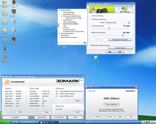Click the Core clock frequency slider handle
This screenshot has height=124, width=156.
[109, 29]
